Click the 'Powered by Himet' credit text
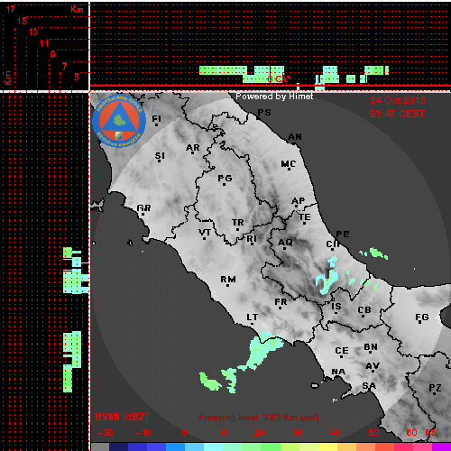This screenshot has width=451, height=451. click(274, 97)
